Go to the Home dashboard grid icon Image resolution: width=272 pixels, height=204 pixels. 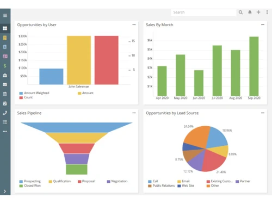(x=5, y=28)
